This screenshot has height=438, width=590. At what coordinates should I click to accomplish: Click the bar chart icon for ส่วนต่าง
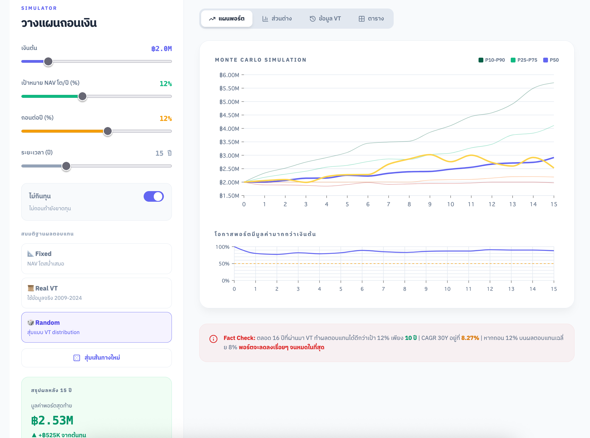tap(265, 19)
